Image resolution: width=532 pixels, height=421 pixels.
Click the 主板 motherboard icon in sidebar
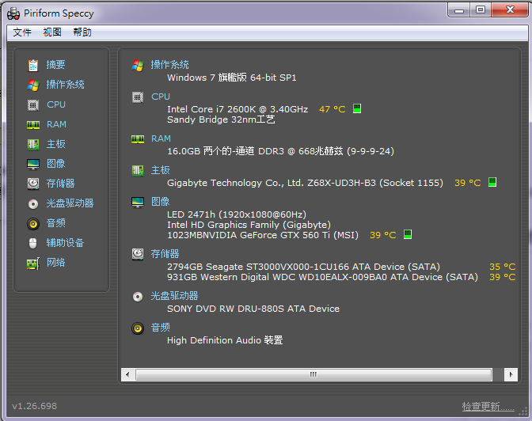33,144
